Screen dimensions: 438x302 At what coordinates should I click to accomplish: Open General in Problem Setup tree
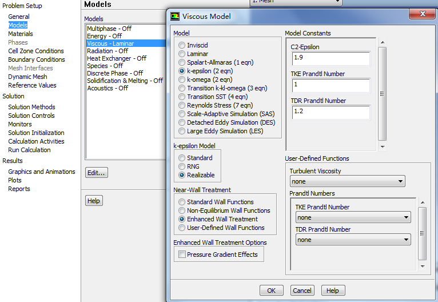point(19,17)
